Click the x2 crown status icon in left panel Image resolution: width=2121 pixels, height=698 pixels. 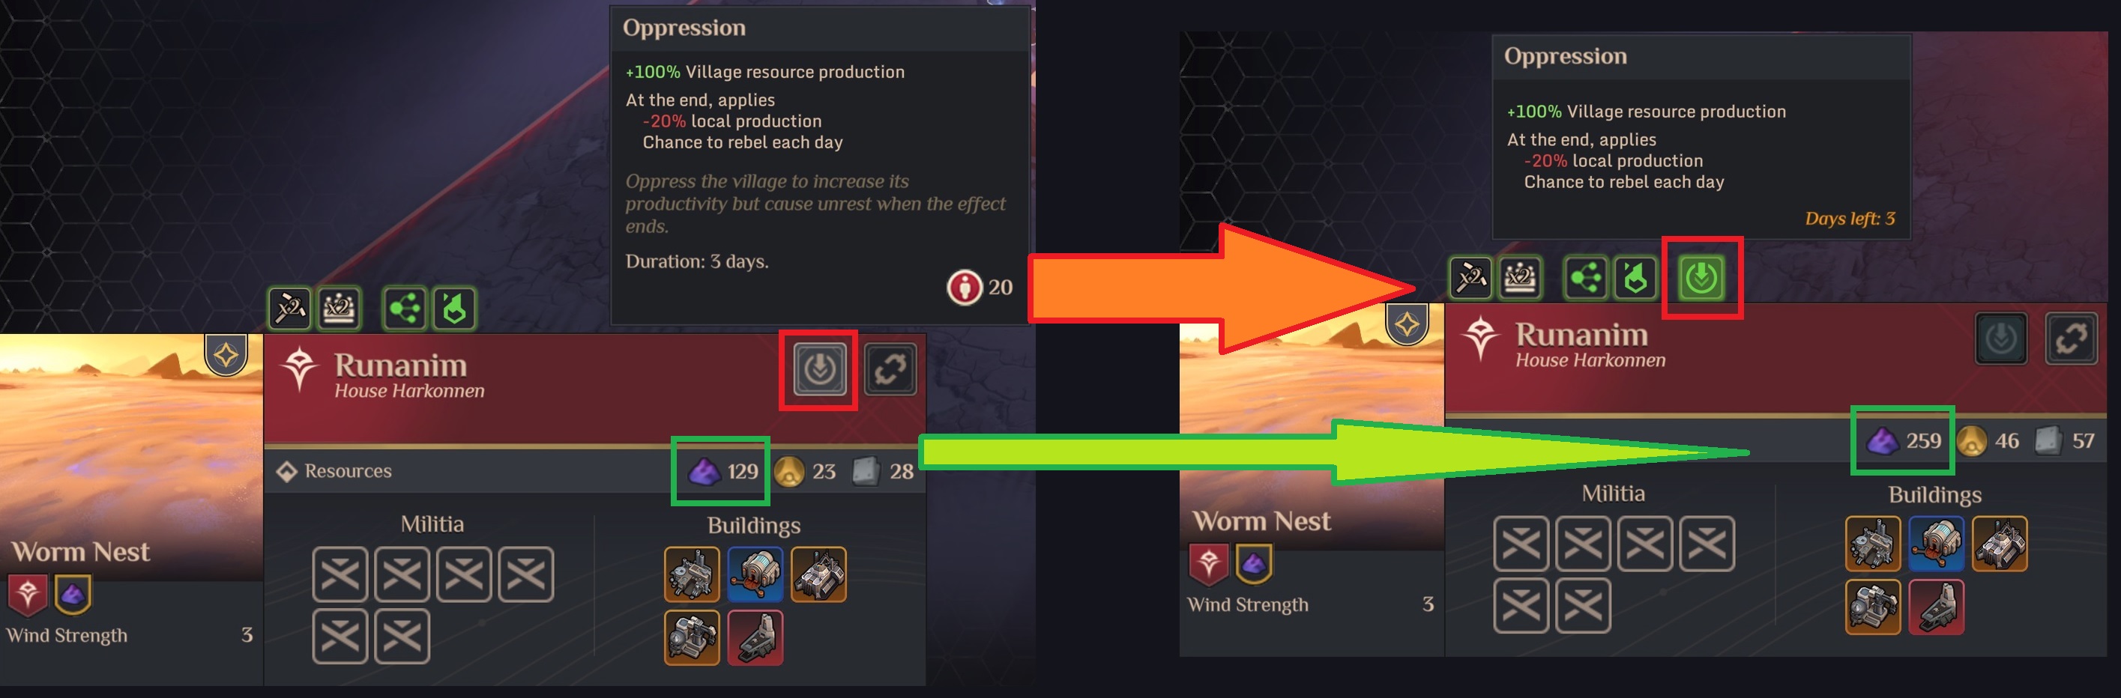click(340, 309)
